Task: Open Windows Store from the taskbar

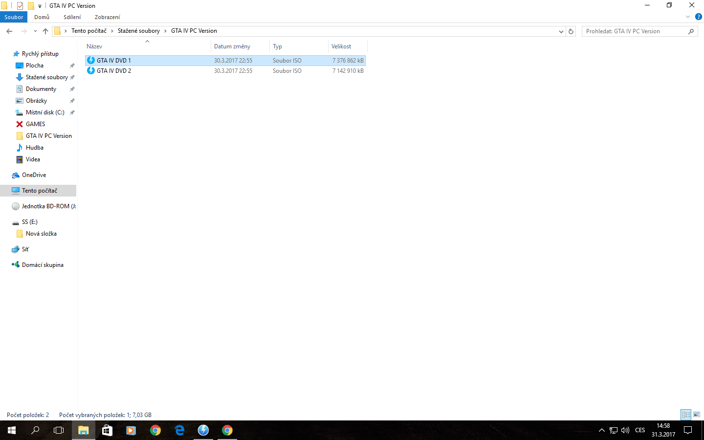Action: [107, 430]
